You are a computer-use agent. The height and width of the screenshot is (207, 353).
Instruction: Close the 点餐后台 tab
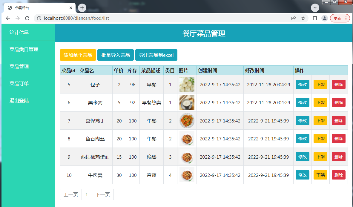71,8
